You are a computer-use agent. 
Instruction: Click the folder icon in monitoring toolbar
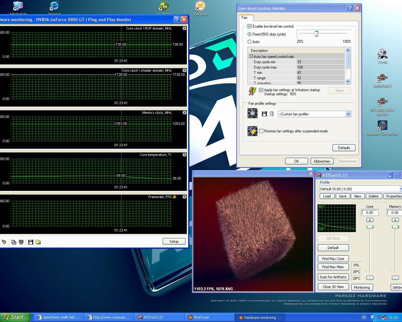coord(38,242)
